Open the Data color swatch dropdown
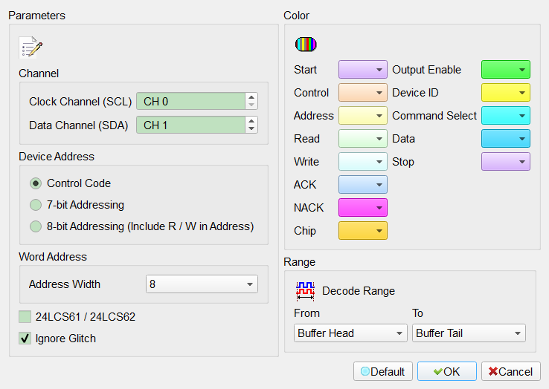The width and height of the screenshot is (549, 389). click(506, 139)
